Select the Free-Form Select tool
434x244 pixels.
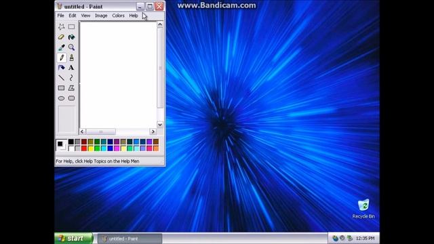(x=61, y=27)
